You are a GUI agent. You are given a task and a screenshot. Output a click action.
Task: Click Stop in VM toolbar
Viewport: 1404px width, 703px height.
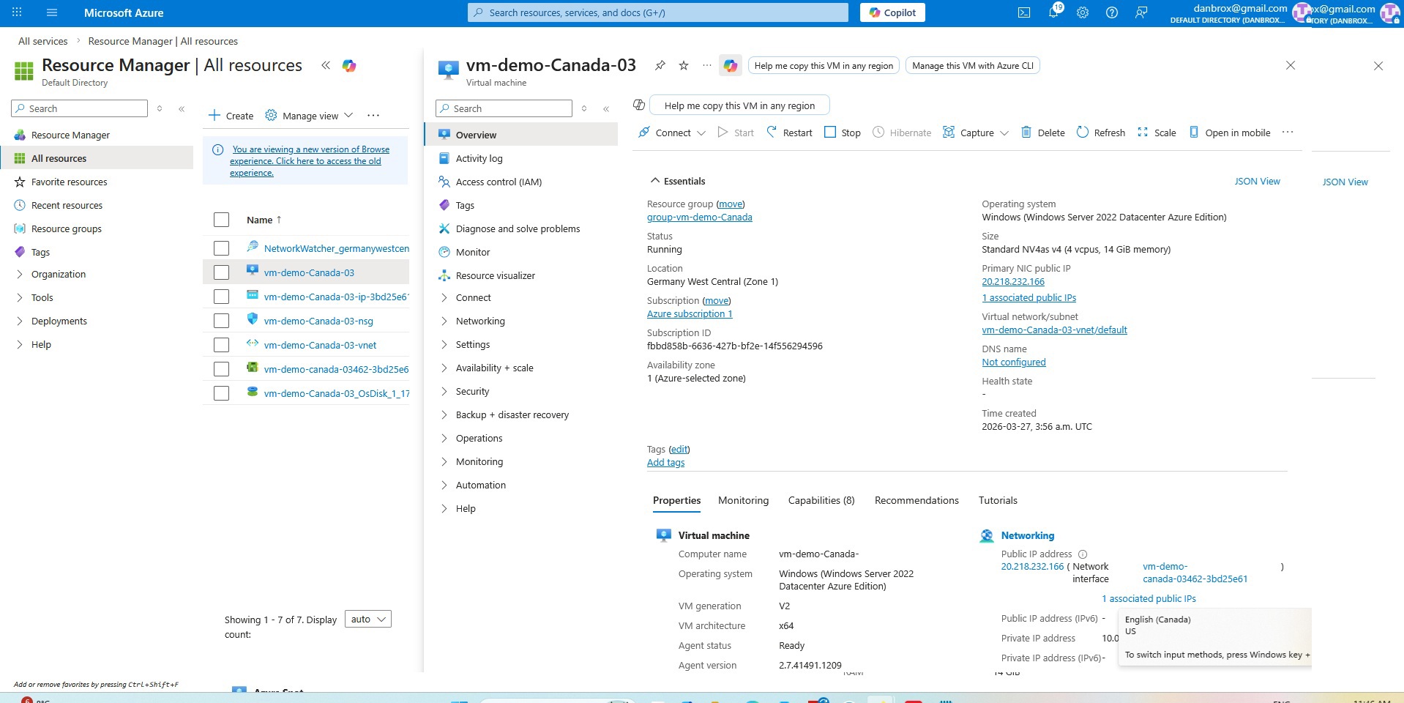tap(843, 133)
